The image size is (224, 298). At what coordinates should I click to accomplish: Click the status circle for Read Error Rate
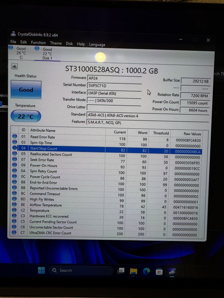tap(15, 136)
